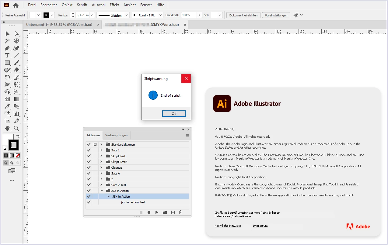Play the current action selection
Screen dimensions: 388x245
pos(157,212)
